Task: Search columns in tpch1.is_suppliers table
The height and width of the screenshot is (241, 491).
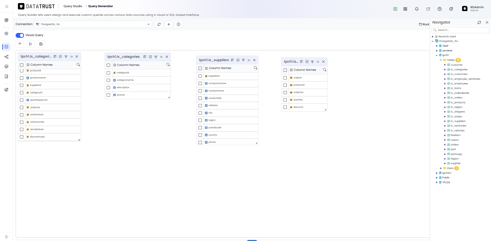Action: [x=255, y=68]
